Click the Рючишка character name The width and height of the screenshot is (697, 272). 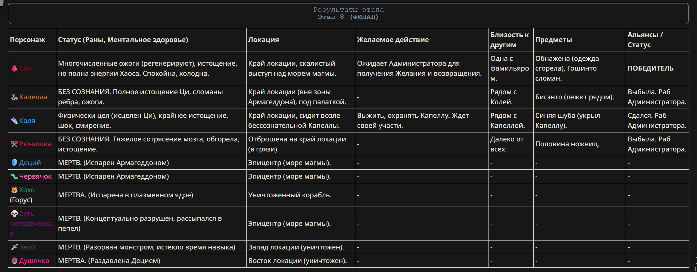[x=35, y=144]
